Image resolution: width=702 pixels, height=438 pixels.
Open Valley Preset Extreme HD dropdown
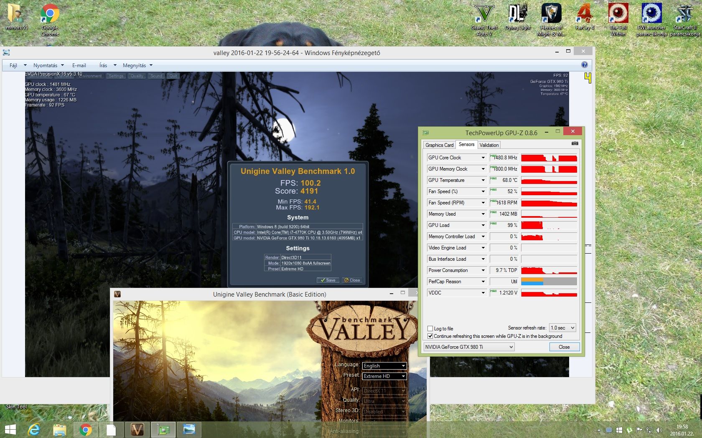click(384, 376)
